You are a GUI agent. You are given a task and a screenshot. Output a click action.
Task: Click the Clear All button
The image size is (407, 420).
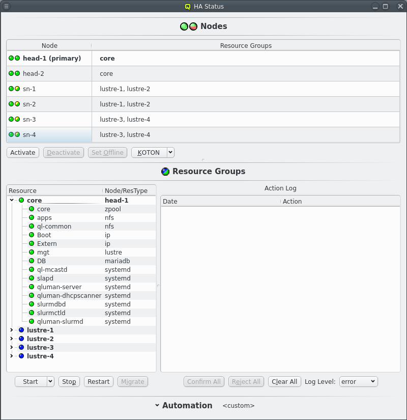click(284, 381)
